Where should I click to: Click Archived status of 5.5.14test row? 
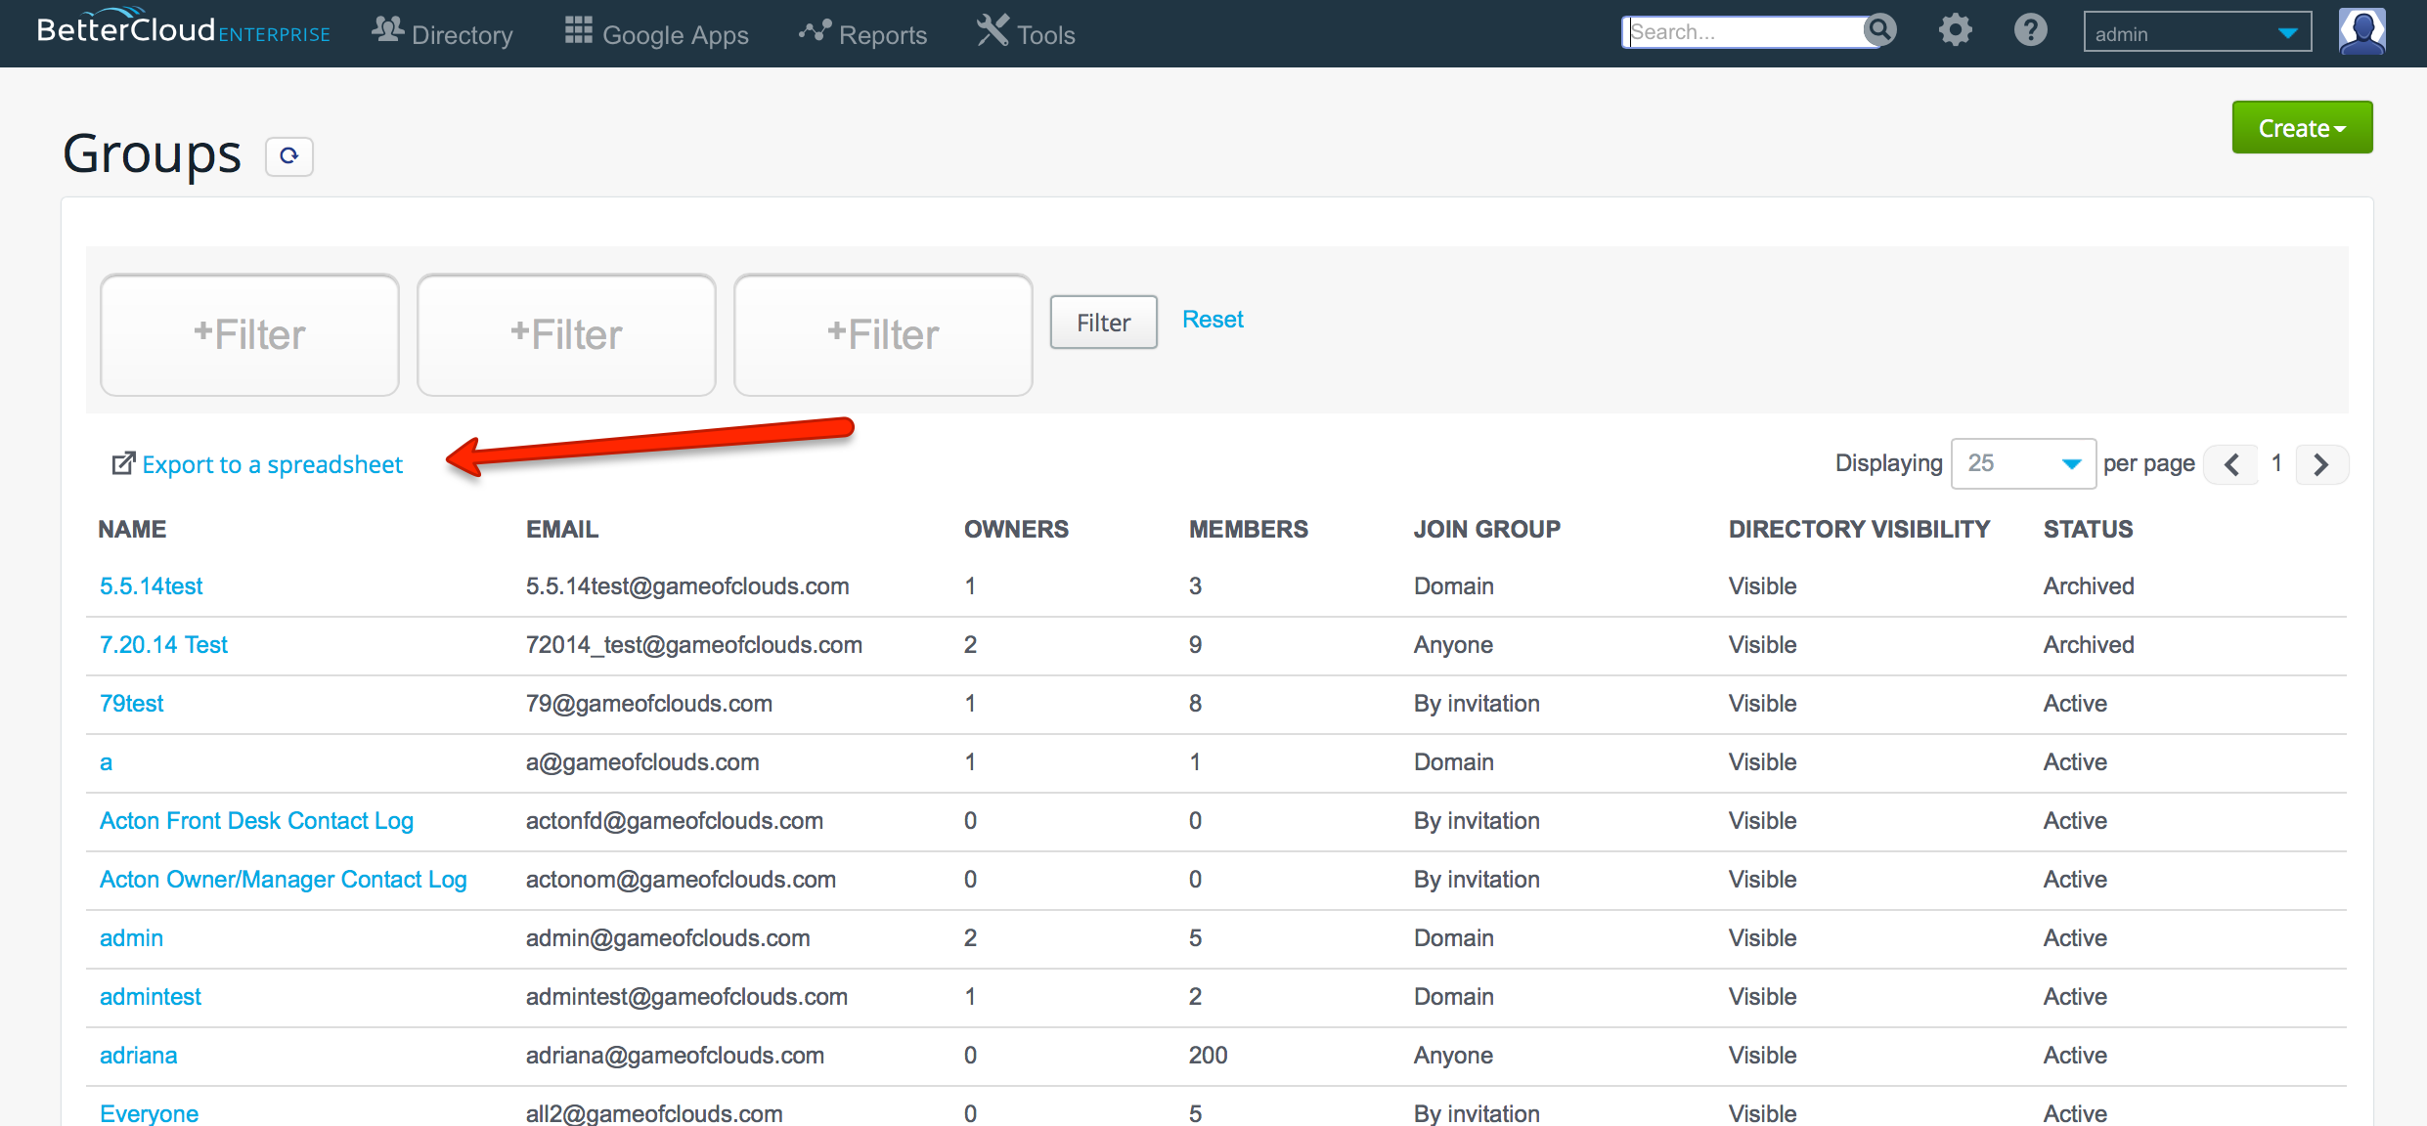[2088, 585]
